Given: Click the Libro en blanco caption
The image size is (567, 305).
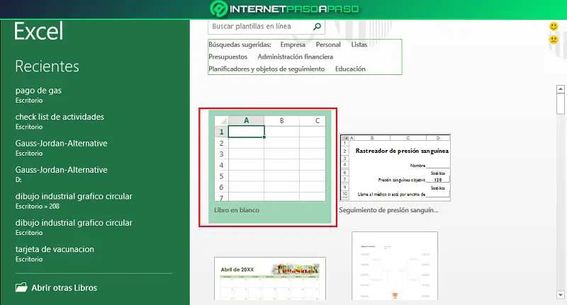Looking at the screenshot, I should (237, 209).
